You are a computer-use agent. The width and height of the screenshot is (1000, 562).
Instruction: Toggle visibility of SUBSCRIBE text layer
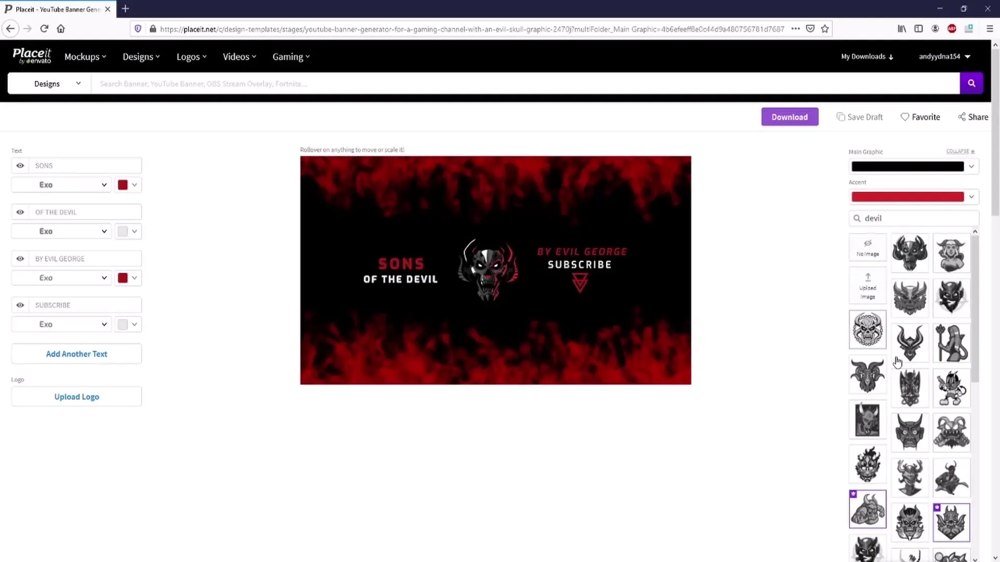(x=20, y=304)
